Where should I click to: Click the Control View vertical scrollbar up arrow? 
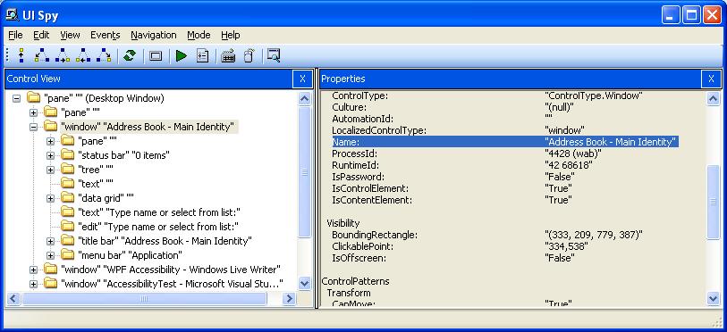click(x=305, y=98)
